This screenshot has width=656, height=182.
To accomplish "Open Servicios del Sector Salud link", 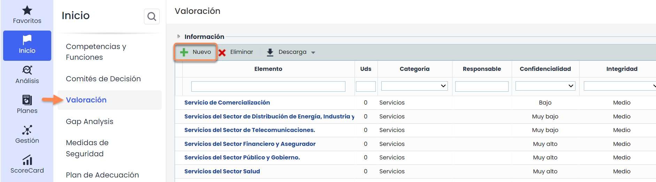I will tap(222, 171).
